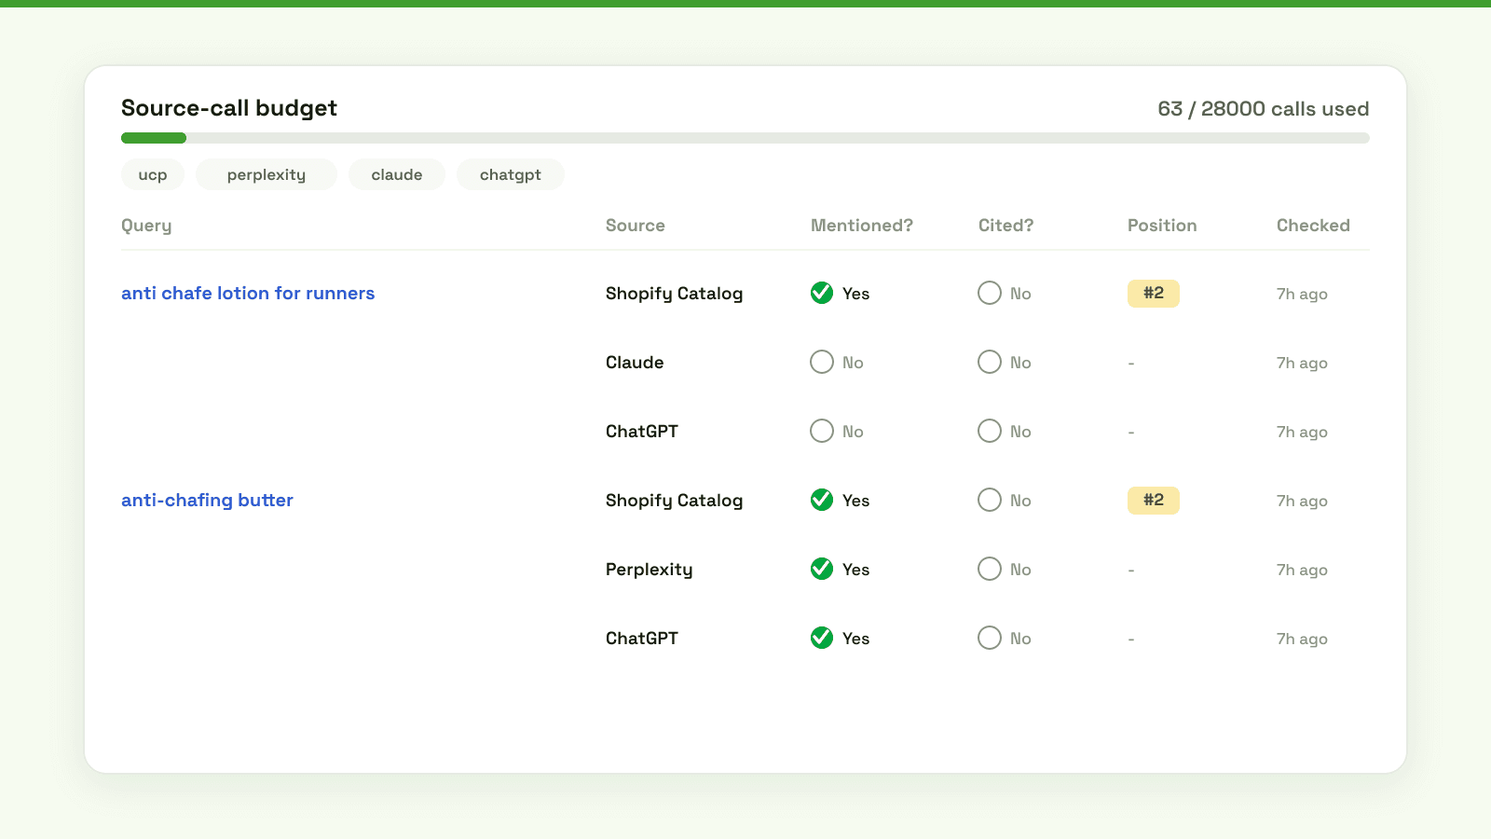Click Cited circle for anti-chafing butter Shopify Catalog
Image resolution: width=1491 pixels, height=839 pixels.
point(990,500)
